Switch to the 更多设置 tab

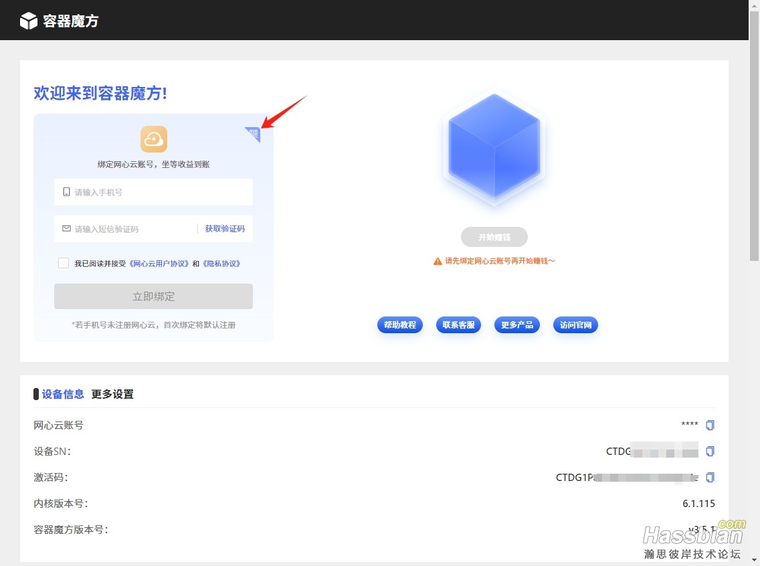click(x=112, y=395)
